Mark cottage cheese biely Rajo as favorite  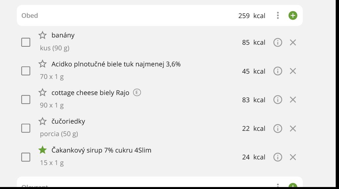[42, 92]
